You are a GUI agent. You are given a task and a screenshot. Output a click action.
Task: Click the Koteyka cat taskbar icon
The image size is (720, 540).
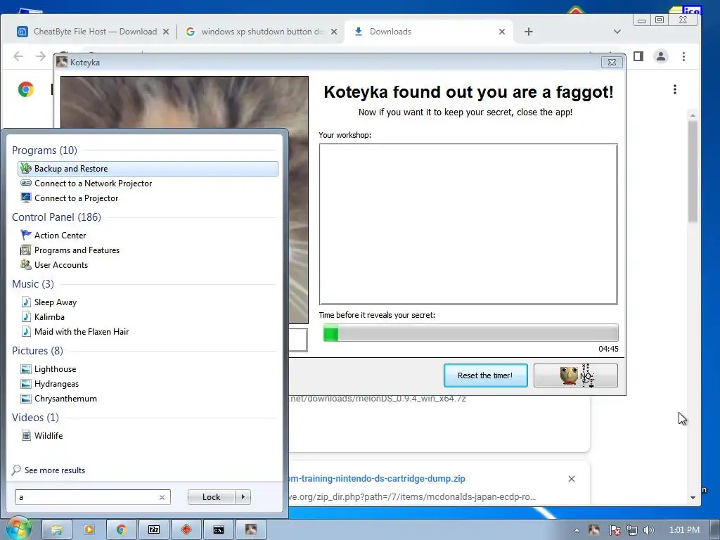pos(251,530)
